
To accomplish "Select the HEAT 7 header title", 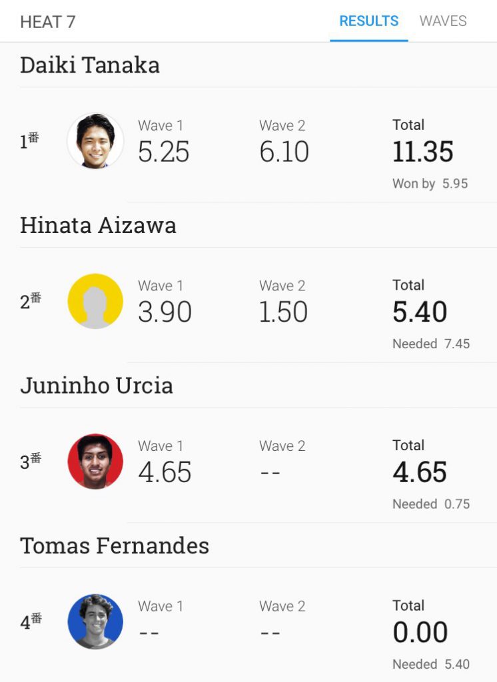I will (47, 22).
